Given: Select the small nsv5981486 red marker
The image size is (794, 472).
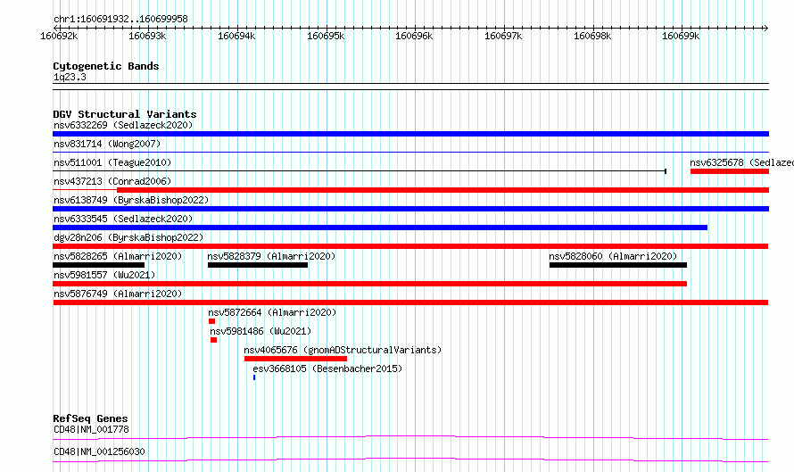Looking at the screenshot, I should (x=214, y=340).
